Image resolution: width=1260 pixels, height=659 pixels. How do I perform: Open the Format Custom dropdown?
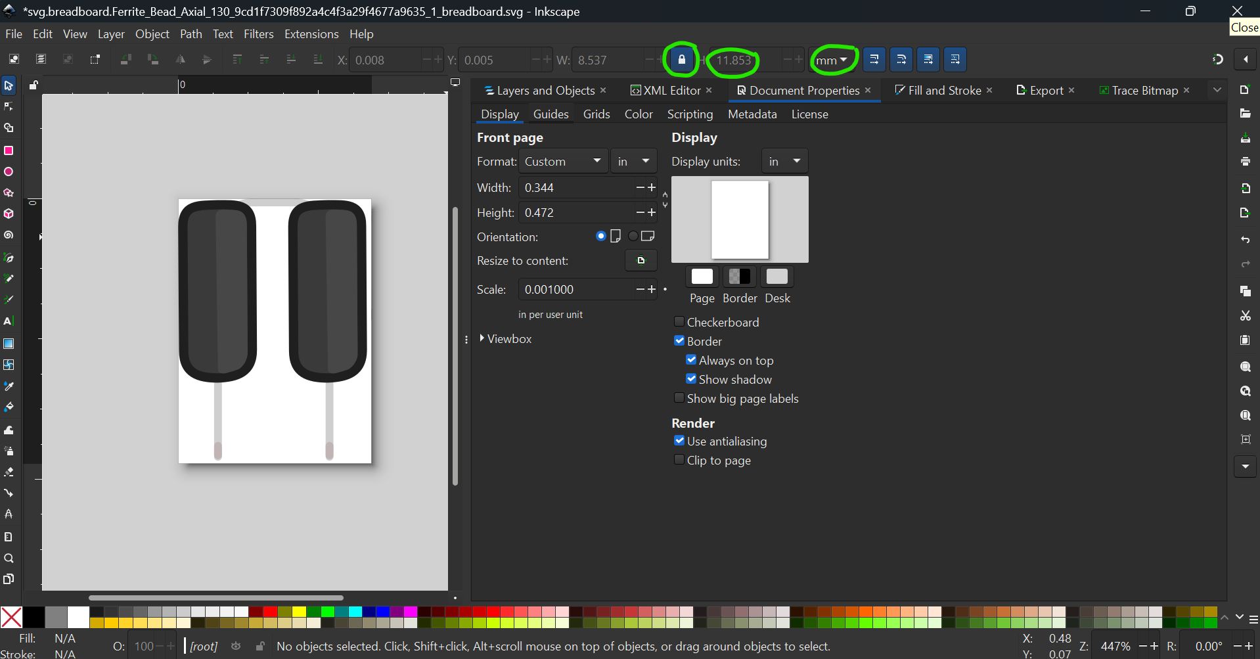(x=563, y=162)
